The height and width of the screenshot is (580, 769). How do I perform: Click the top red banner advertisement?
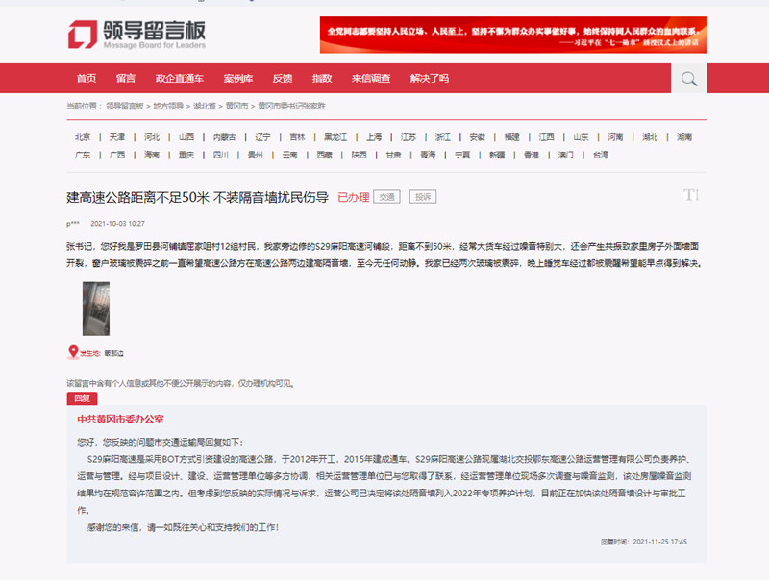coord(512,35)
